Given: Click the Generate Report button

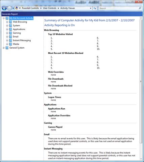Looking at the screenshot, I should click(10, 14).
